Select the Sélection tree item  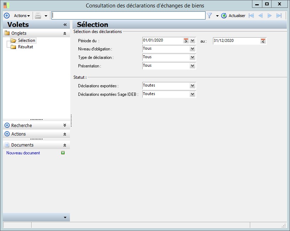click(x=26, y=40)
